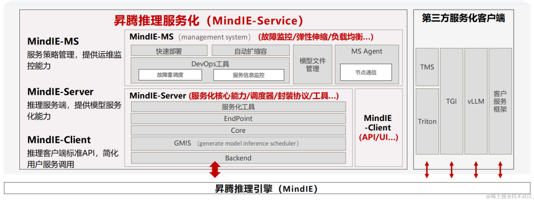
Task: Select the 服务化工具 layer bar
Action: [x=238, y=107]
